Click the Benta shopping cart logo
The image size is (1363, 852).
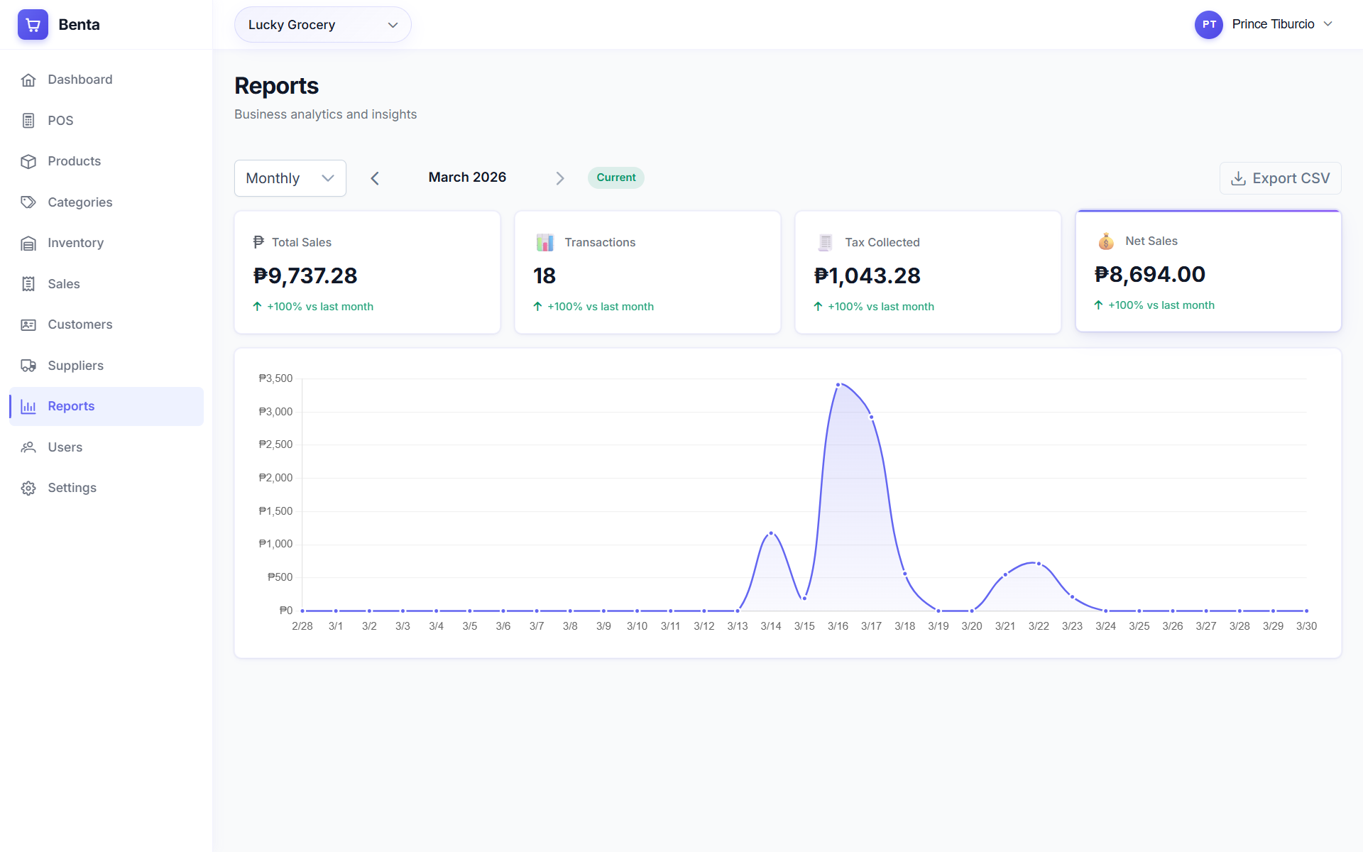[33, 24]
